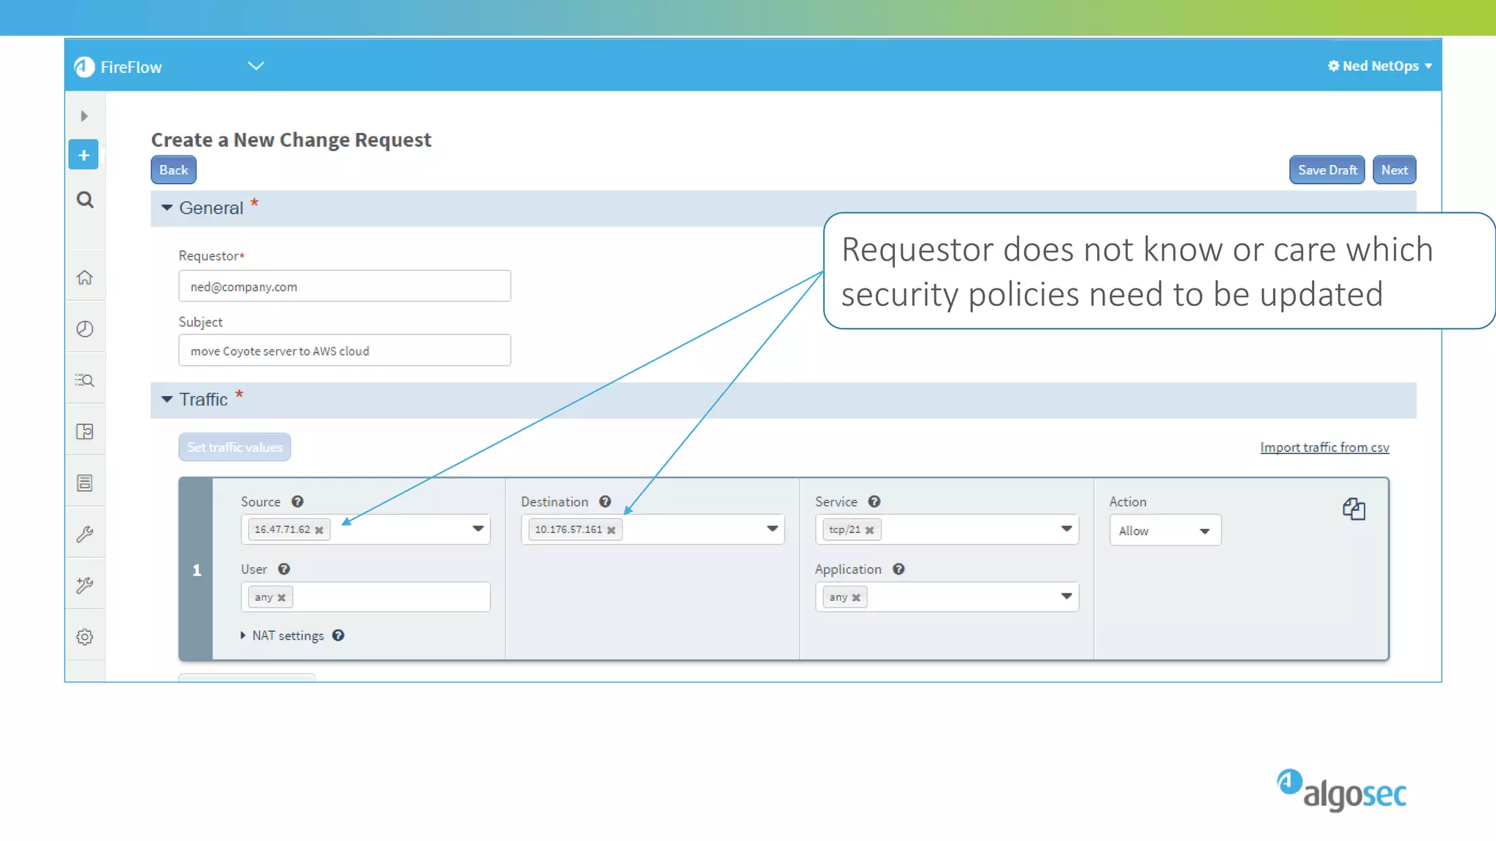
Task: Click the User help question icon
Action: [x=284, y=569]
